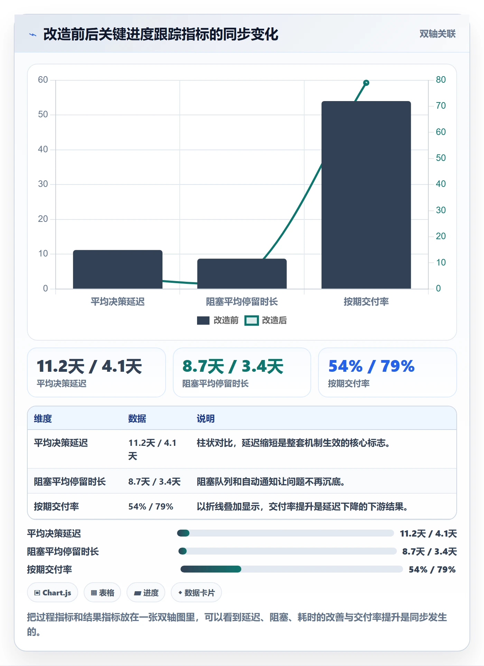Click the 按期交付率 x-axis label under the chart
Screen dimensions: 484x666
[366, 302]
